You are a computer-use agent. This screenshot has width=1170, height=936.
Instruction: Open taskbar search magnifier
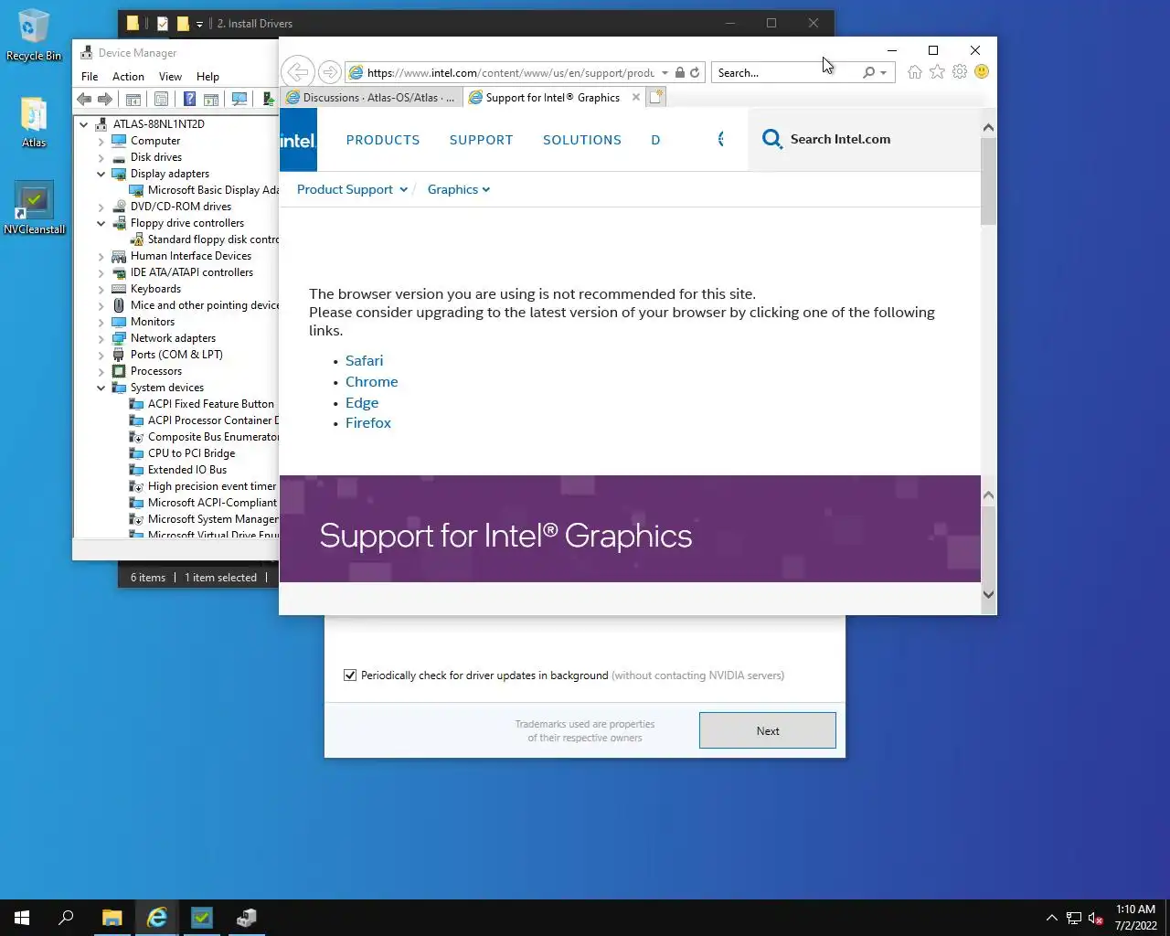tap(66, 918)
